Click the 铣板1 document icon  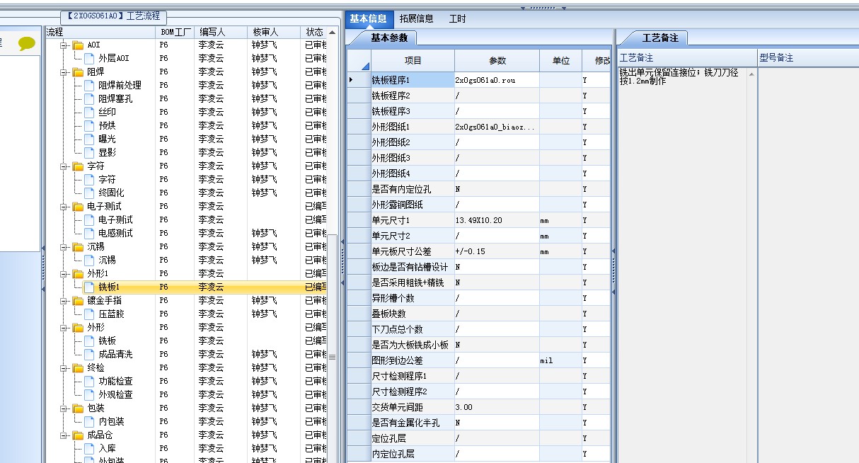tap(89, 287)
